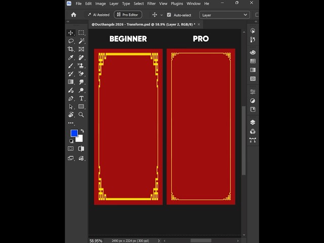324x243 pixels.
Task: Open the Edit menu
Action: click(x=89, y=4)
